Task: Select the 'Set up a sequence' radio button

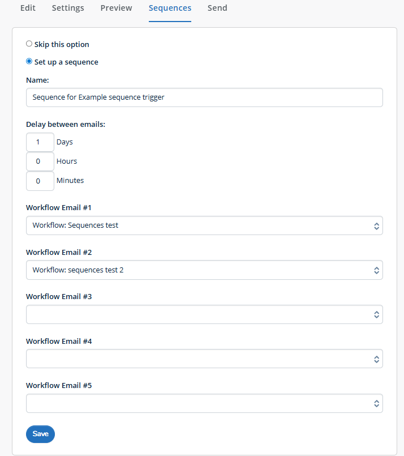Action: [x=29, y=62]
